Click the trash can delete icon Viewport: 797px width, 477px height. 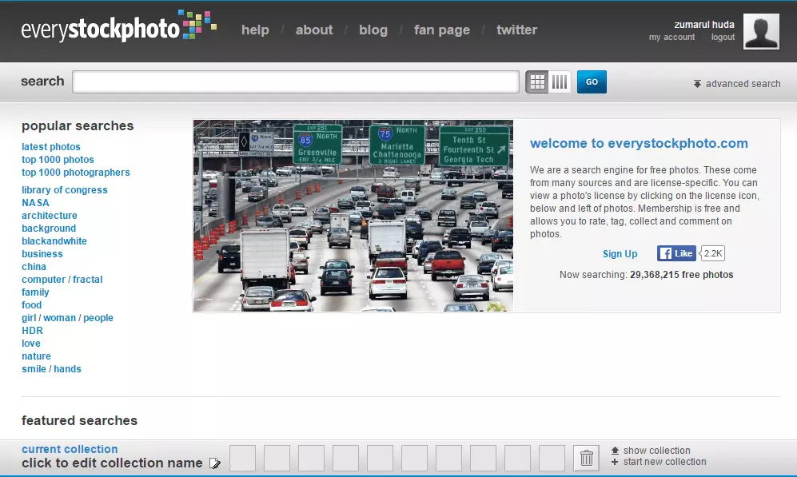pos(586,458)
